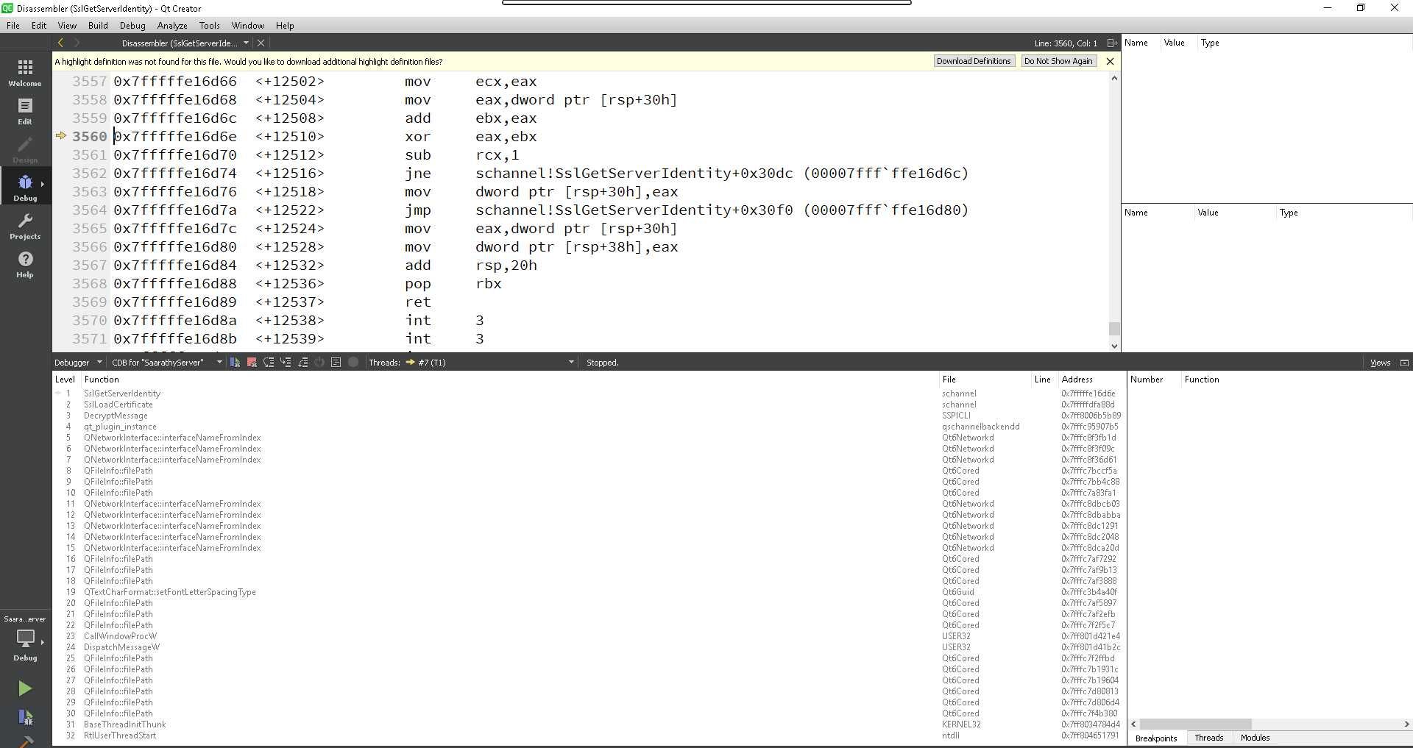Switch to the Threads tab at bottom right
Viewport: 1413px width, 748px height.
click(x=1209, y=738)
